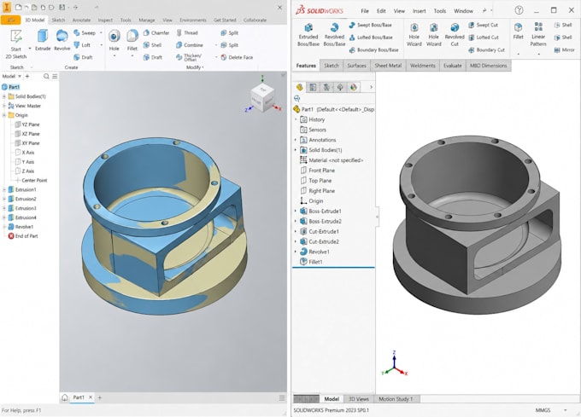
Task: Open the SolidWorks Insert menu
Action: 419,11
